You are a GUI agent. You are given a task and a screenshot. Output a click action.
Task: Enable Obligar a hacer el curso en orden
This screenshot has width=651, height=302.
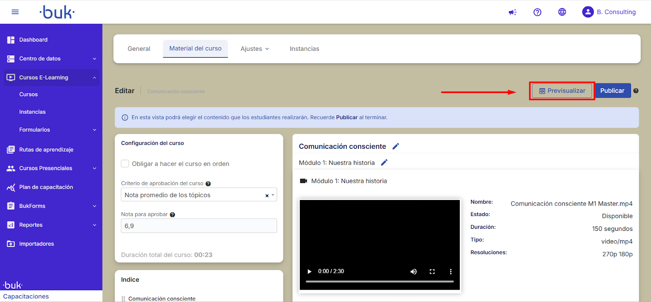pos(125,164)
